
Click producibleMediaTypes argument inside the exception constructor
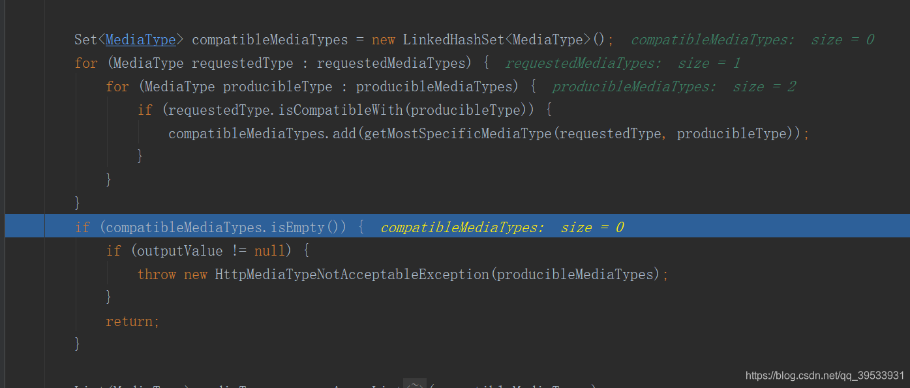tap(575, 275)
